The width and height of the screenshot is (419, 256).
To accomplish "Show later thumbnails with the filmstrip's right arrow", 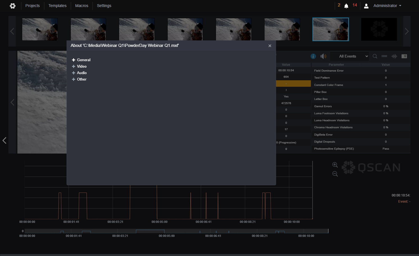I will (x=407, y=31).
